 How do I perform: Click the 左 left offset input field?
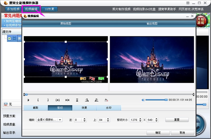point(78,120)
